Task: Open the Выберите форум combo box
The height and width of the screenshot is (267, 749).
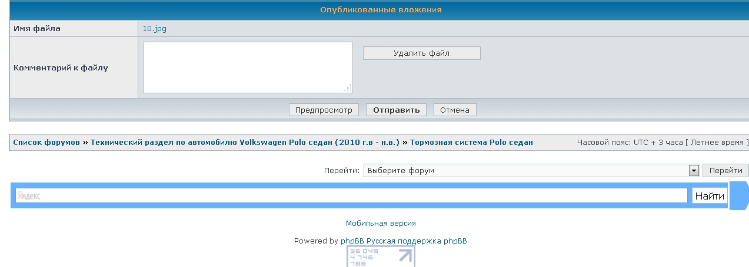Action: (x=525, y=171)
